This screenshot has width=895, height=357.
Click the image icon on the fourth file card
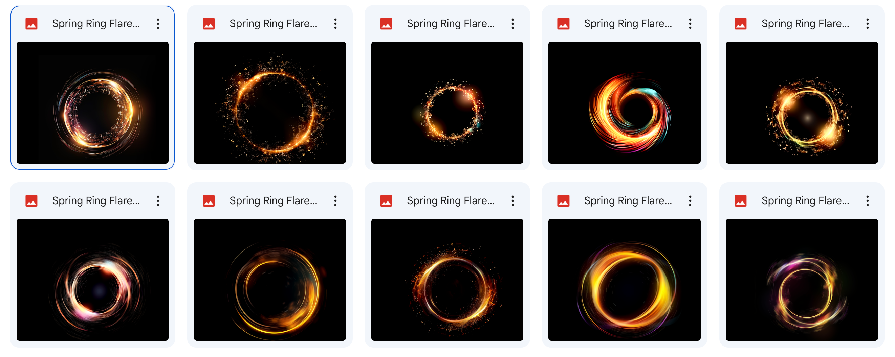coord(564,24)
